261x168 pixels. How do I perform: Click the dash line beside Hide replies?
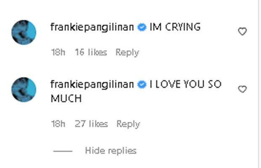(x=63, y=151)
